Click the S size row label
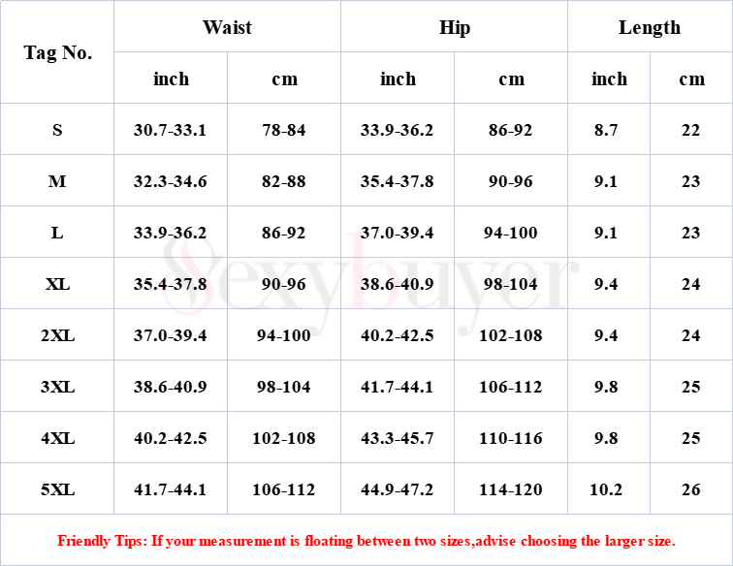This screenshot has width=733, height=566. [57, 130]
